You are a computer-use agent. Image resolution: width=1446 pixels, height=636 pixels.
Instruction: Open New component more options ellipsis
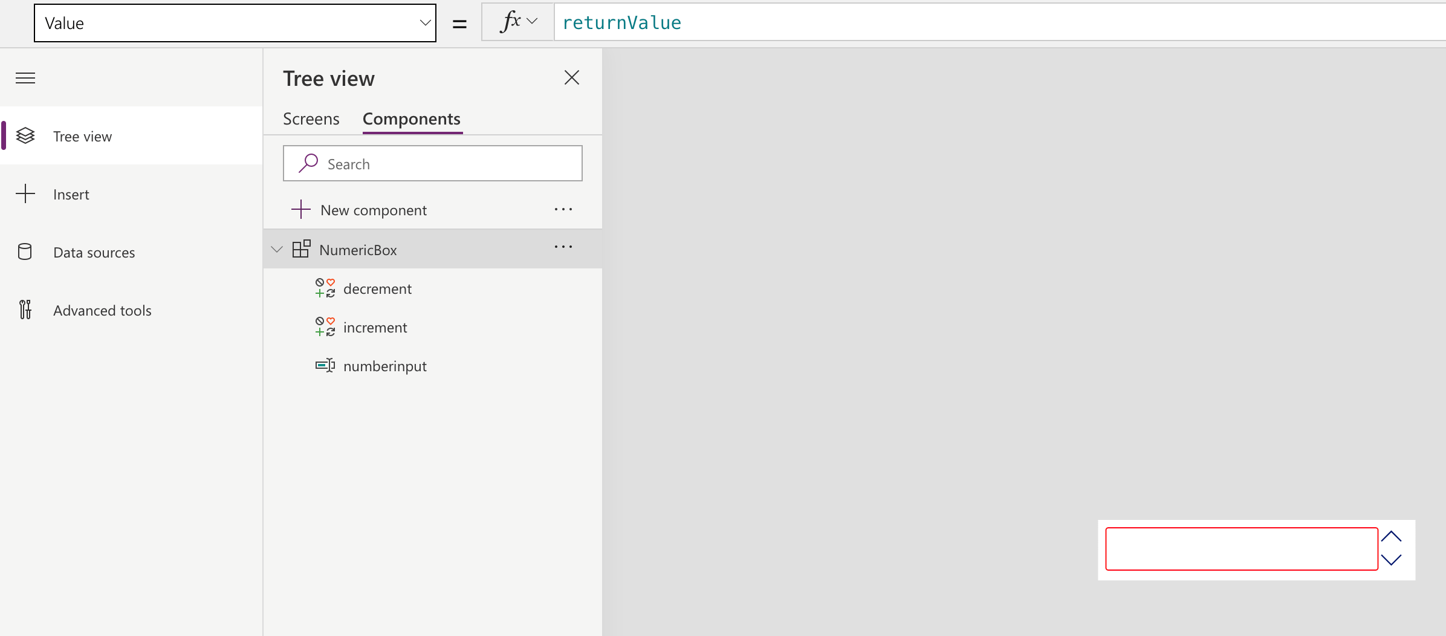click(x=563, y=209)
